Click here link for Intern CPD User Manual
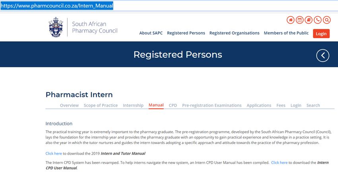Image resolution: width=338 pixels, height=179 pixels. pyautogui.click(x=280, y=163)
